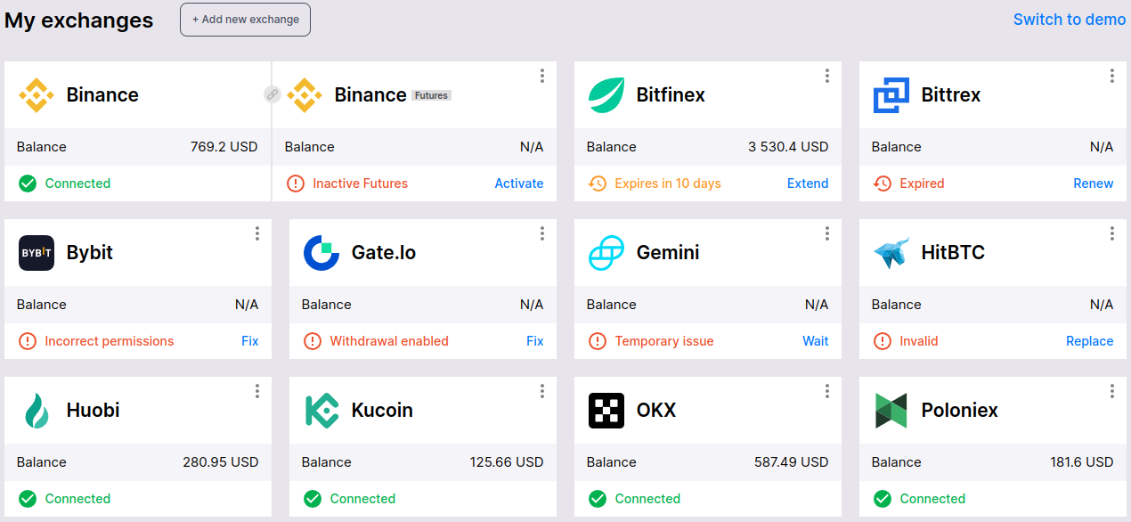
Task: Click Switch to demo link
Action: pyautogui.click(x=1070, y=20)
